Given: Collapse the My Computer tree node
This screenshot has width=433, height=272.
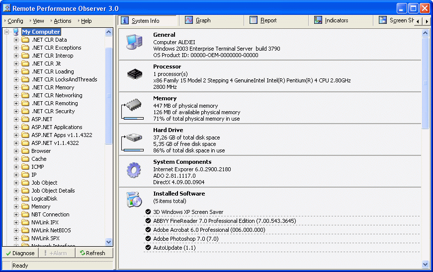Looking at the screenshot, I should [x=7, y=32].
